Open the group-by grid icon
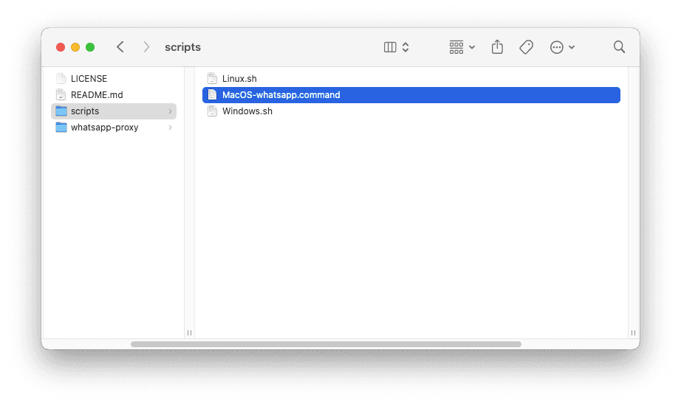Image resolution: width=681 pixels, height=404 pixels. pos(456,47)
